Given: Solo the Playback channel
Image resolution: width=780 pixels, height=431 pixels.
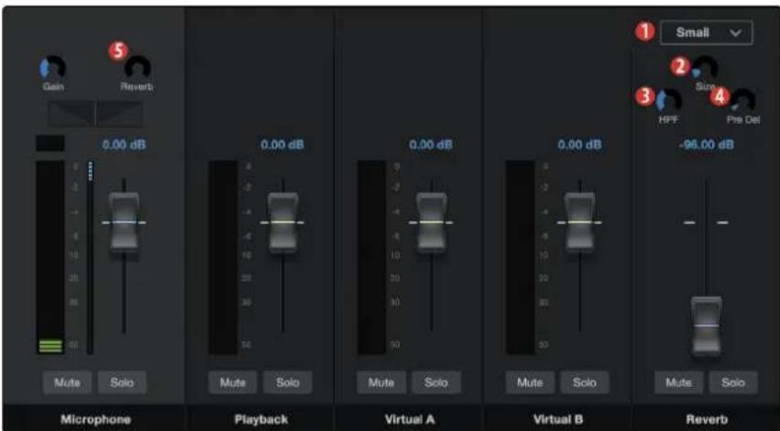Looking at the screenshot, I should [x=288, y=382].
